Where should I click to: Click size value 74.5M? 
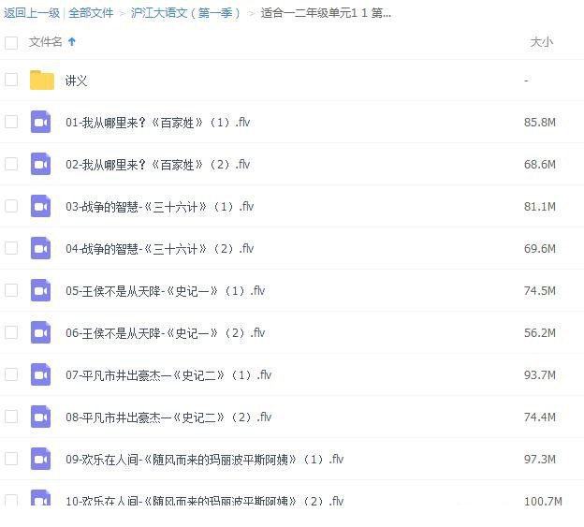(x=540, y=290)
